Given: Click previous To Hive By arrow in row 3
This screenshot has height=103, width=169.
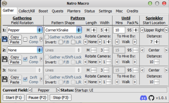Looking at the screenshot, I should click(117, 82).
